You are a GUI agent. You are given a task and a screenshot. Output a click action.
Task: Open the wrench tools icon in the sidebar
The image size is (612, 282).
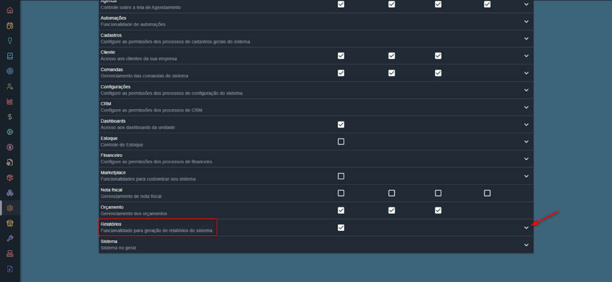coord(10,238)
